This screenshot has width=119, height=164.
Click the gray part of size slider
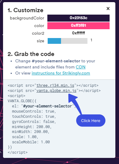tap(74, 41)
